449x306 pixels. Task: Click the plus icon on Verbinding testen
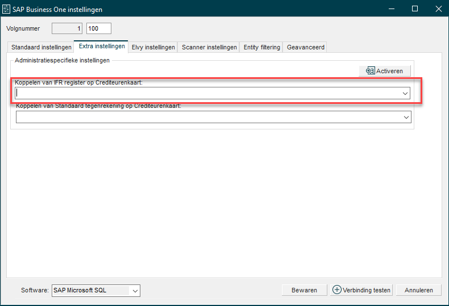coord(336,290)
